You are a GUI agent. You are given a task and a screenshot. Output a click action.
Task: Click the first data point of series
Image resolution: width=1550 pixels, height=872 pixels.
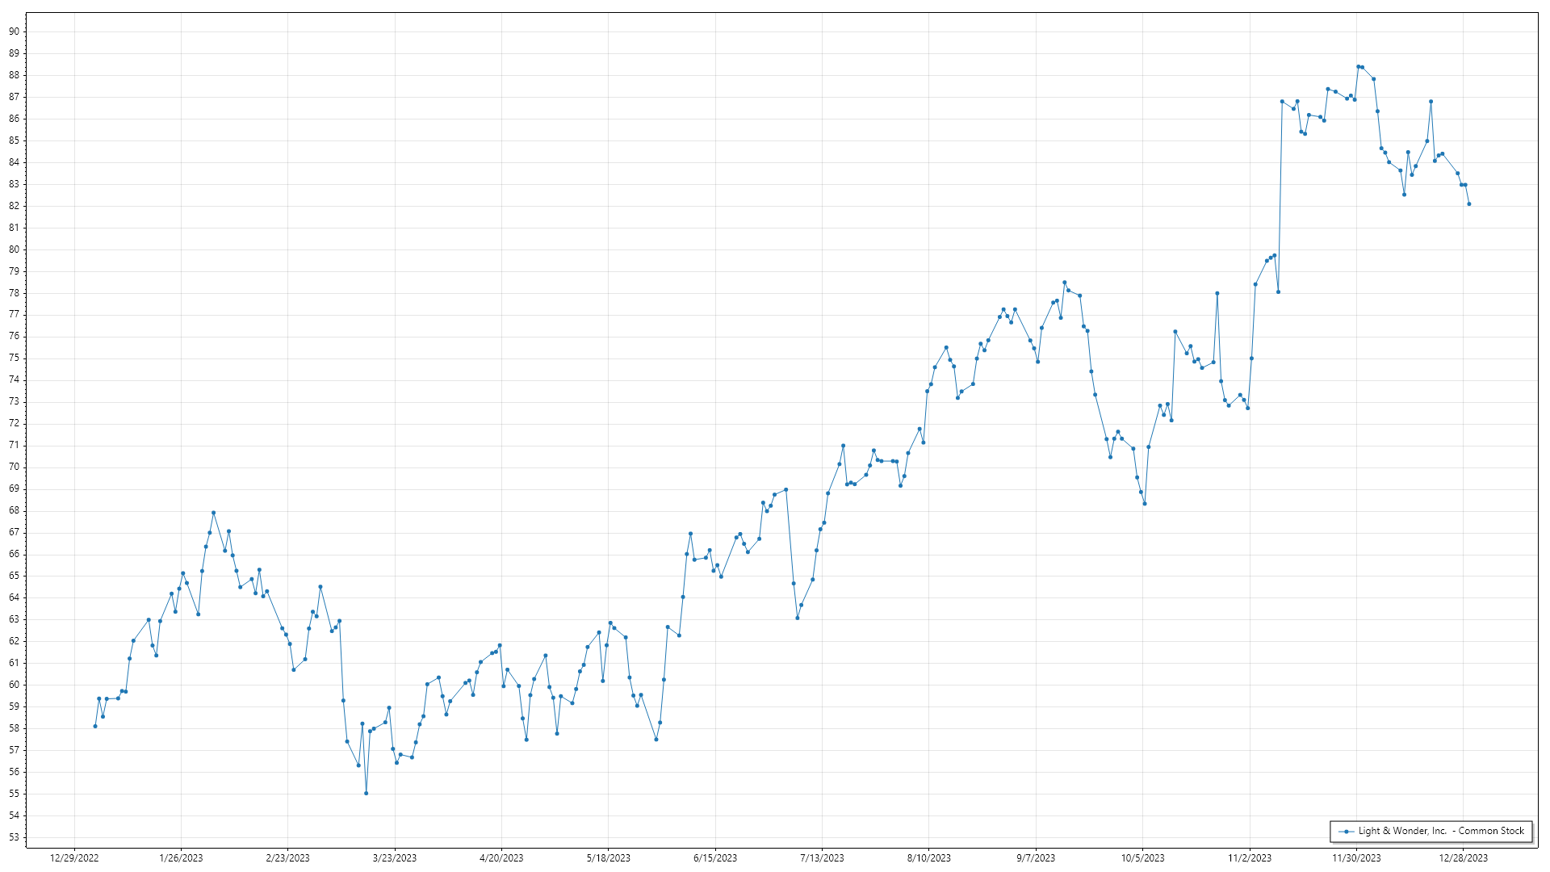[95, 727]
